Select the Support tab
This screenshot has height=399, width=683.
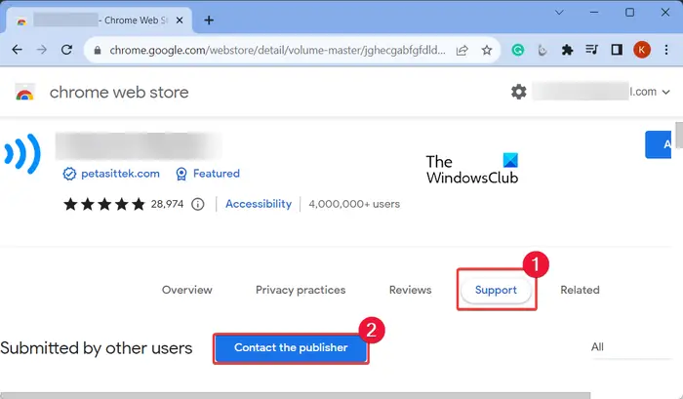click(x=496, y=290)
